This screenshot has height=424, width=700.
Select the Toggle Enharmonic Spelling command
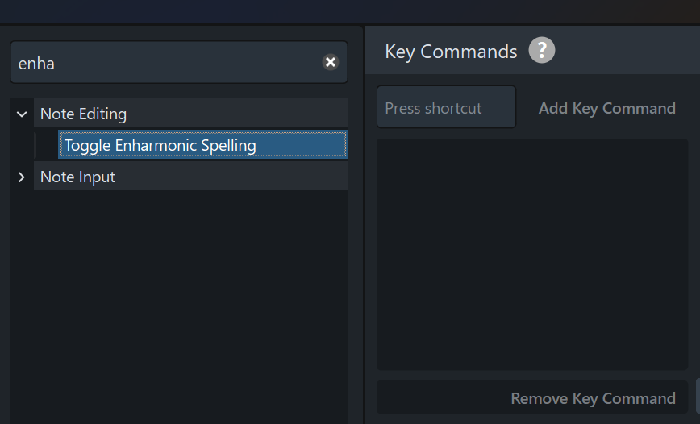[203, 144]
